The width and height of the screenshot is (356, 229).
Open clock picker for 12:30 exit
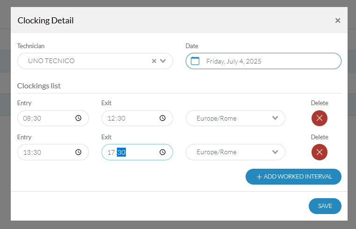click(162, 118)
